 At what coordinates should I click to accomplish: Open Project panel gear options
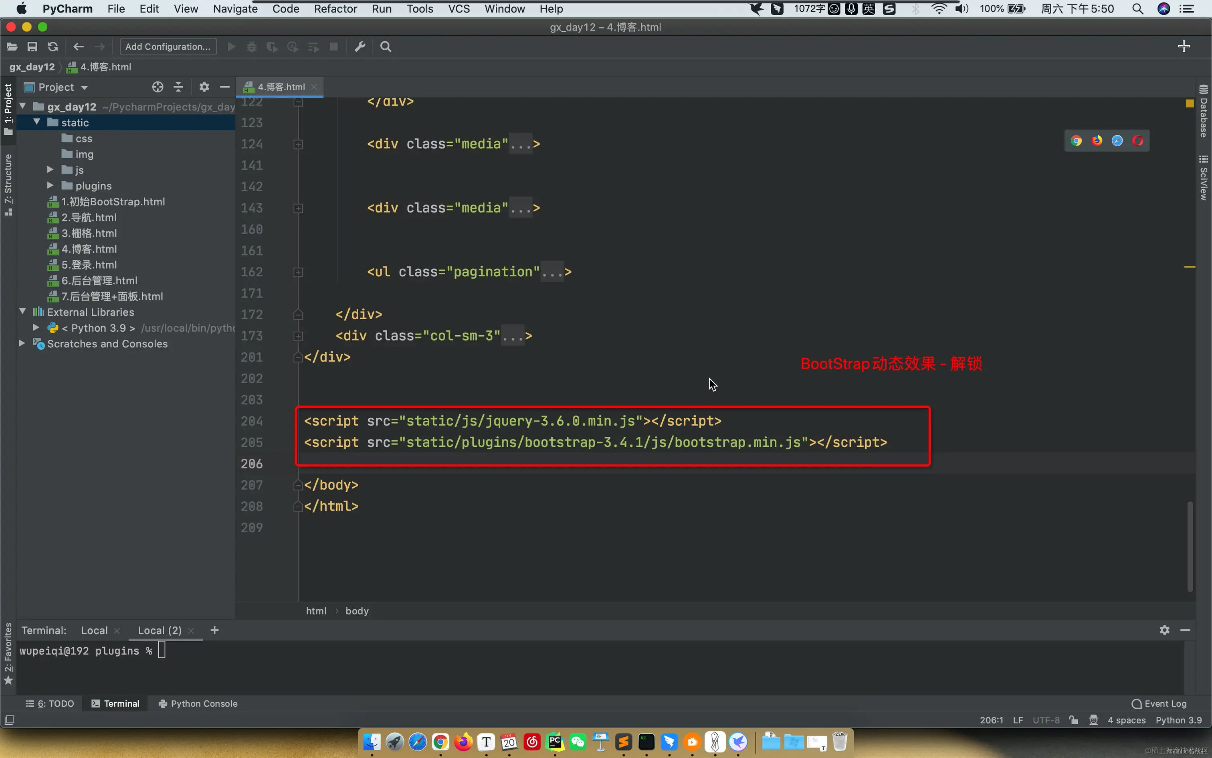[204, 87]
